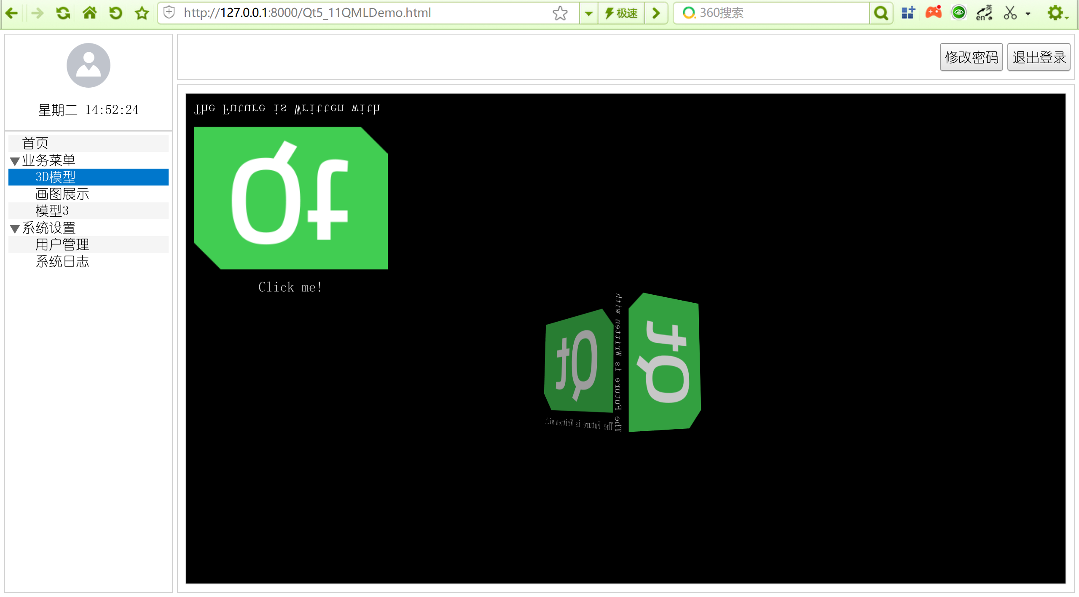This screenshot has width=1079, height=597.
Task: Open favorites star in toolbar
Action: coord(142,13)
